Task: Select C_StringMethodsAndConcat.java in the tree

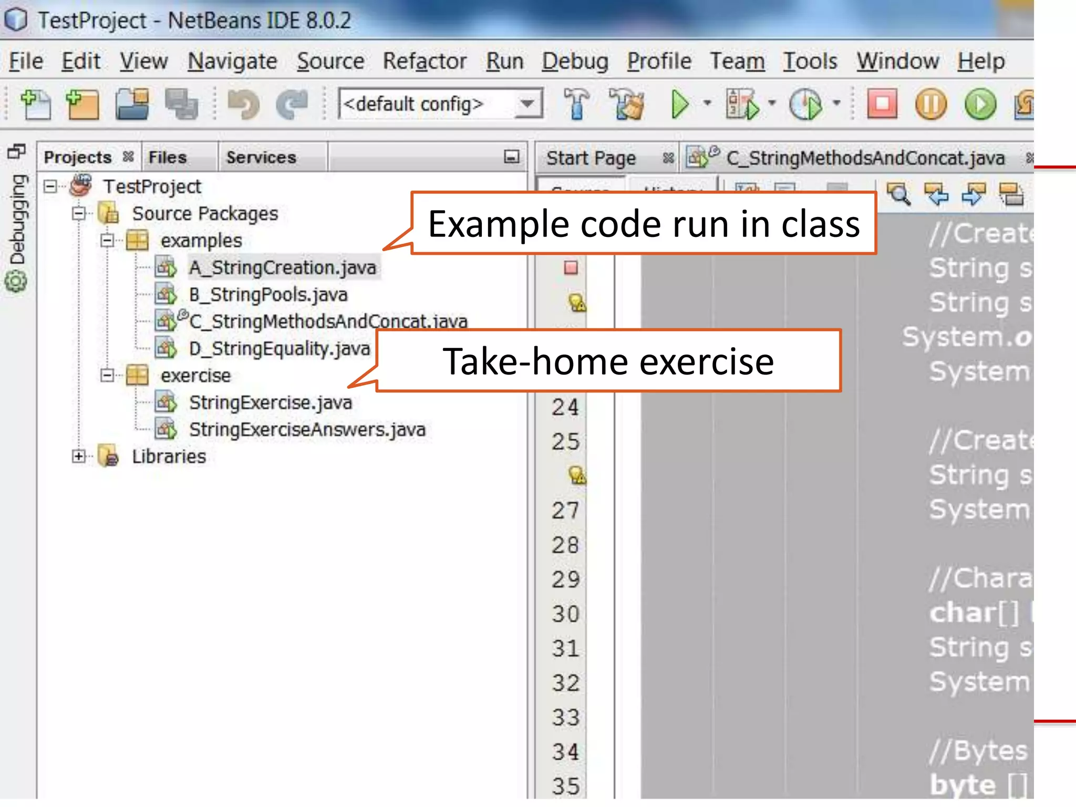Action: pyautogui.click(x=328, y=321)
